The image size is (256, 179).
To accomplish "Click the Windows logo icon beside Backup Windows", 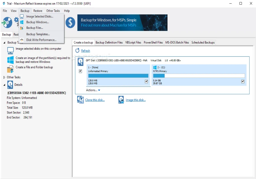I will click(x=22, y=22).
